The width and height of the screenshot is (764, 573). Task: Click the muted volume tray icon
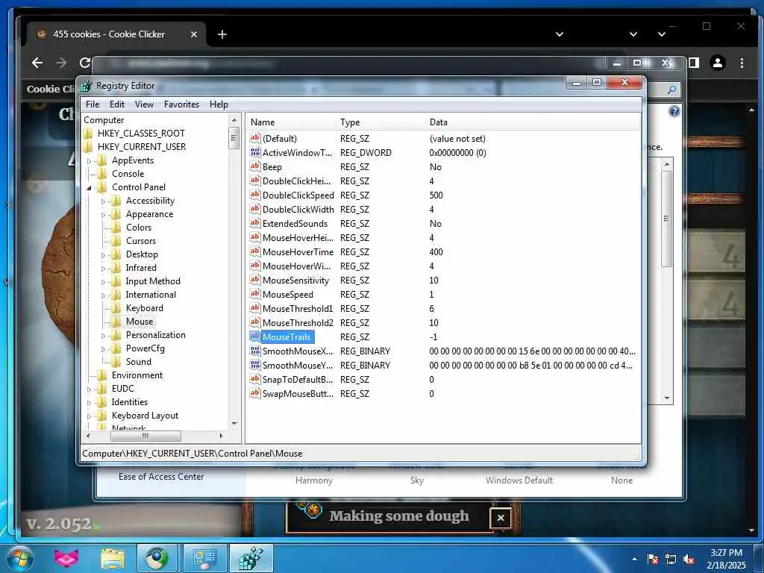click(689, 560)
